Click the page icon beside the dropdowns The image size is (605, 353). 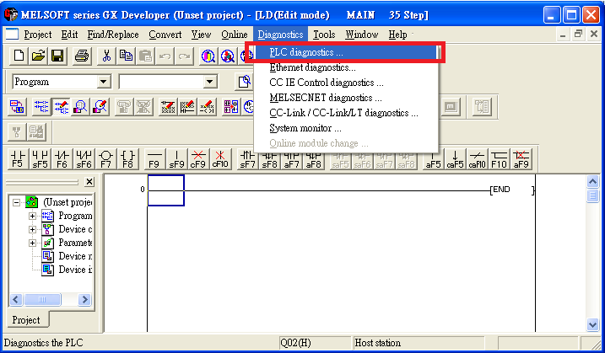pyautogui.click(x=244, y=82)
